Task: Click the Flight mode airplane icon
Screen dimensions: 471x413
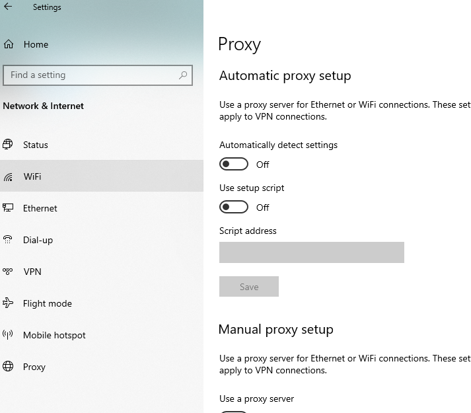Action: [8, 303]
